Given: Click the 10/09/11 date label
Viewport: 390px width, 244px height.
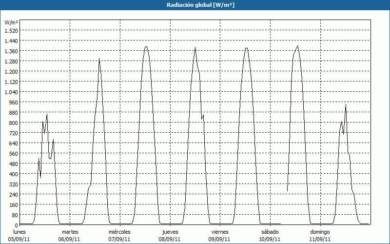Looking at the screenshot, I should (x=270, y=239).
